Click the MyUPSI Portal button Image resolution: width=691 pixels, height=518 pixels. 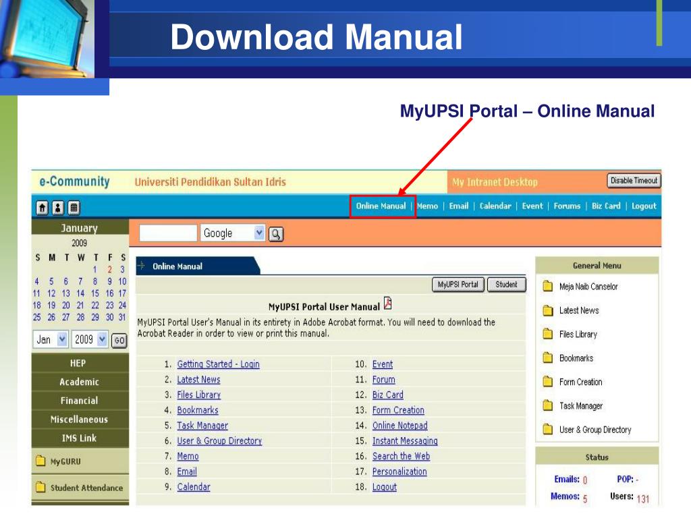pos(458,285)
